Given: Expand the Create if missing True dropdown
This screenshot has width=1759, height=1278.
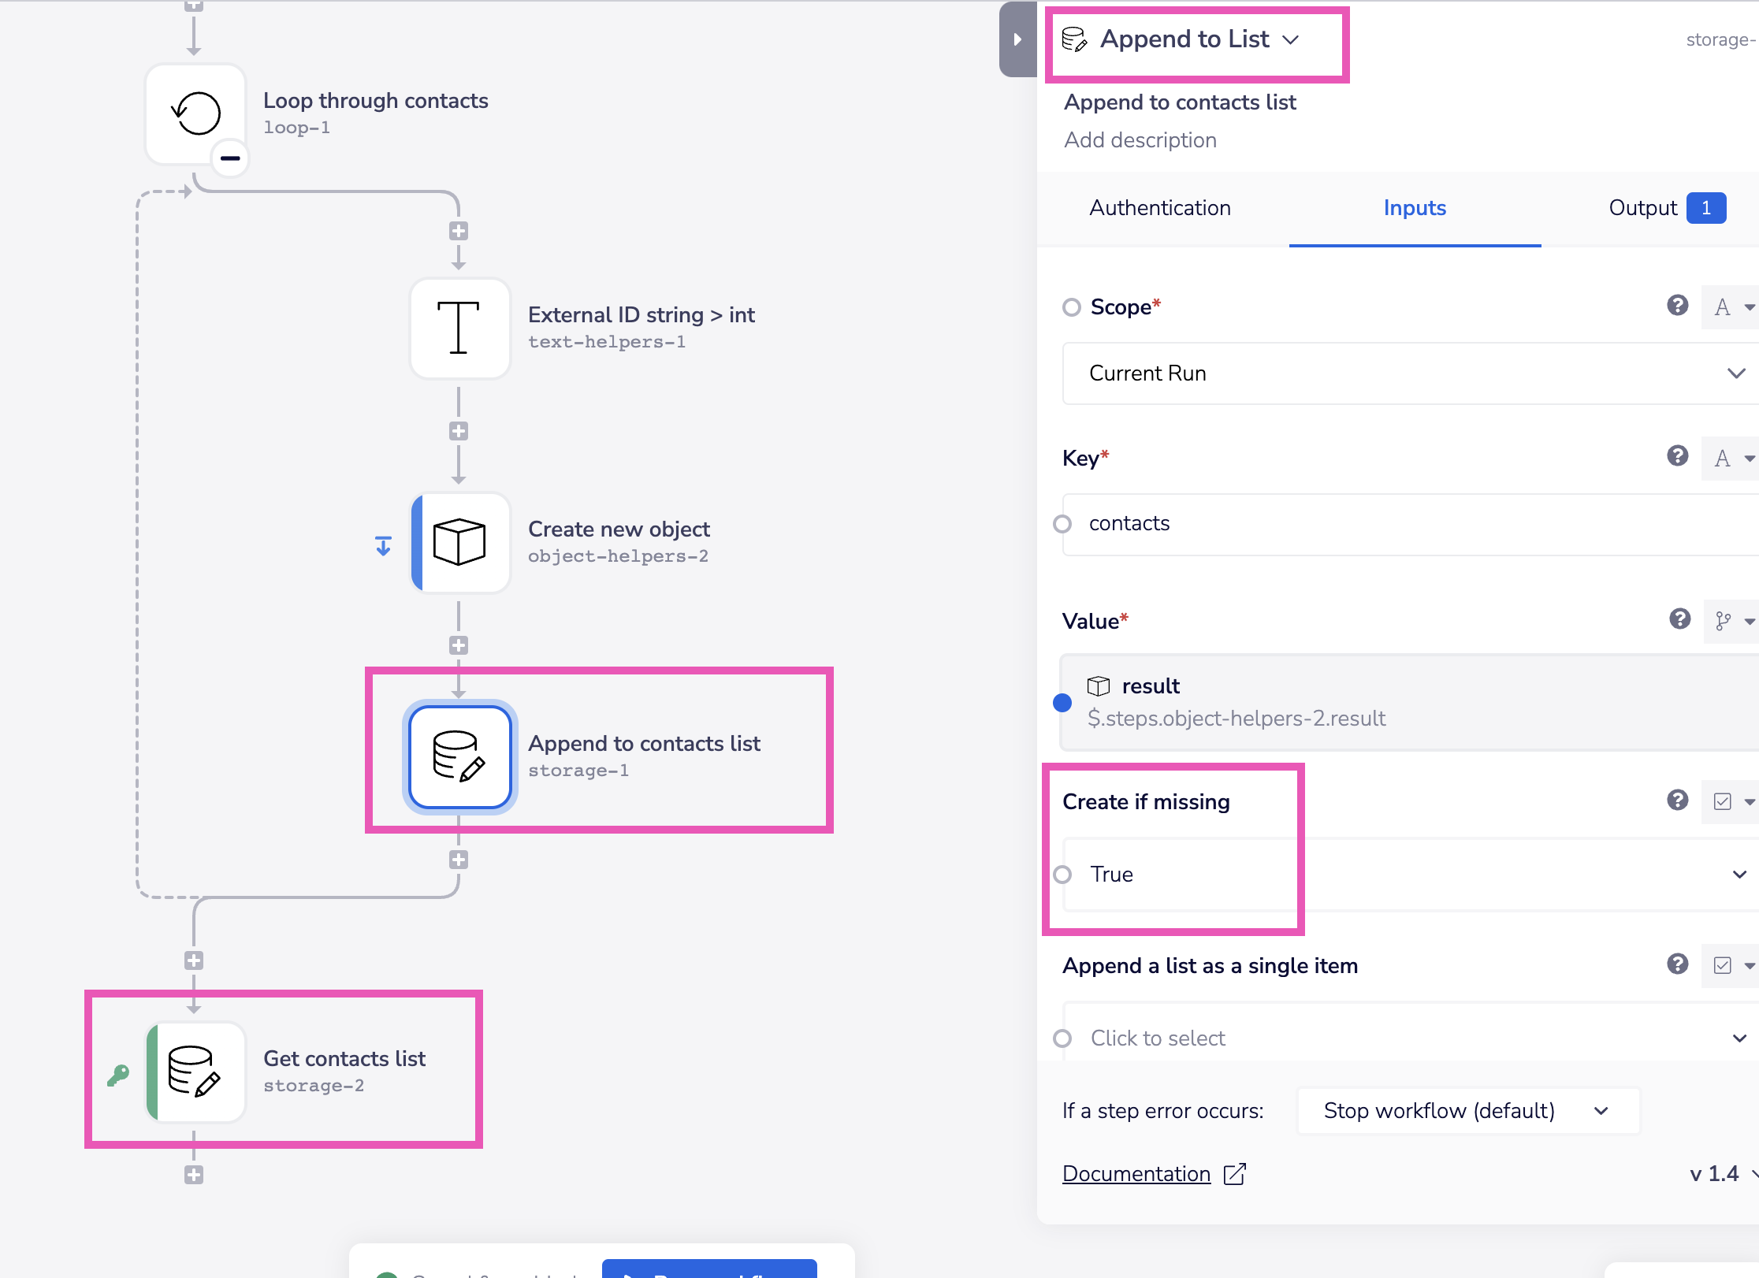Looking at the screenshot, I should click(1736, 872).
